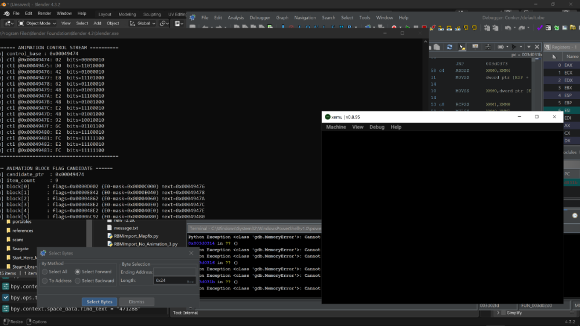Image resolution: width=580 pixels, height=326 pixels.
Task: Click RBMimport_No_Animation_3.py file name
Action: 146,244
